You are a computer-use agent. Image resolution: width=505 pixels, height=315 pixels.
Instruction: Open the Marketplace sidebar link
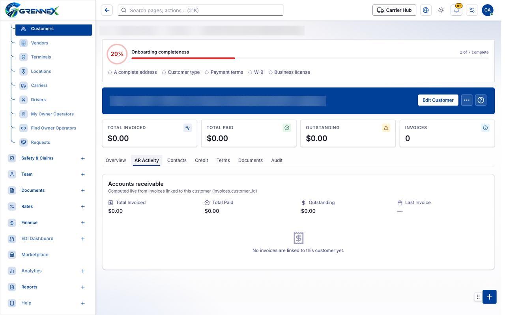point(47,255)
